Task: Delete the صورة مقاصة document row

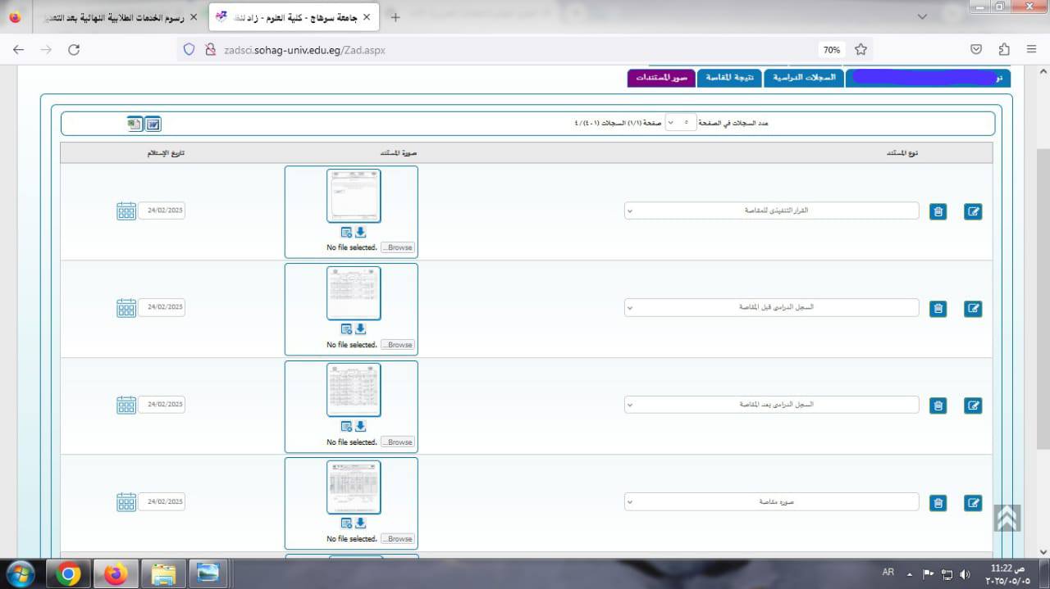Action: 938,503
